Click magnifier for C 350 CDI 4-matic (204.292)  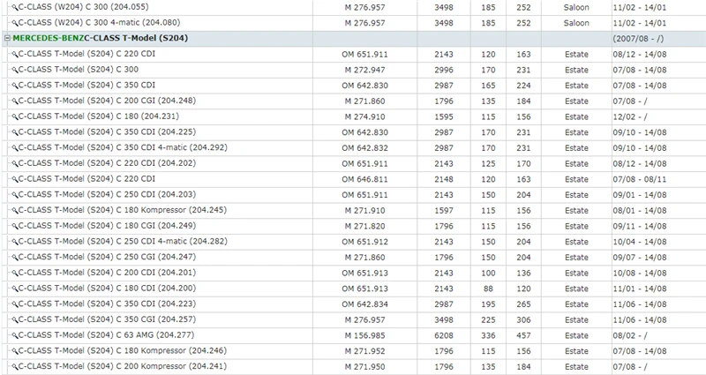15,148
